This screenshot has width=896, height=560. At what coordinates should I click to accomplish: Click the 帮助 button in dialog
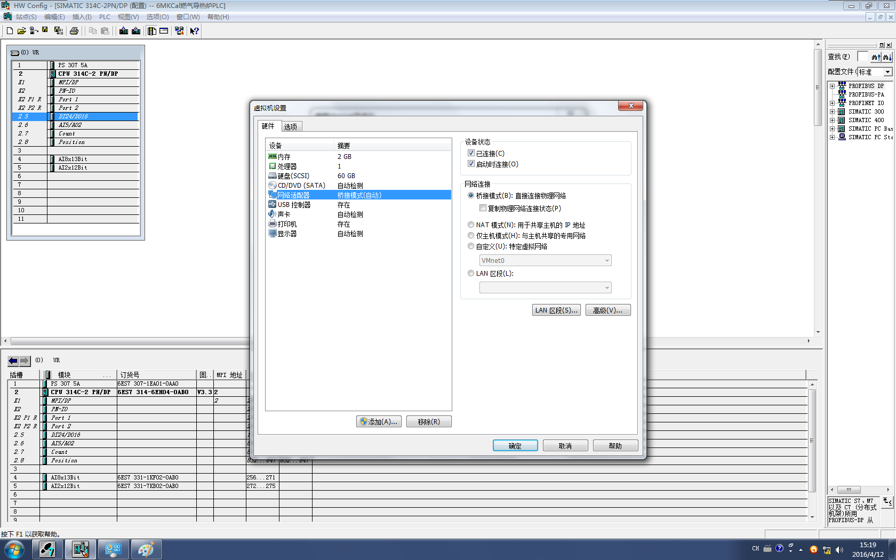pyautogui.click(x=615, y=446)
